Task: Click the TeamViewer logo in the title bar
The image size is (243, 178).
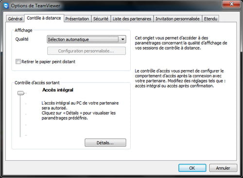Action: 6,6
